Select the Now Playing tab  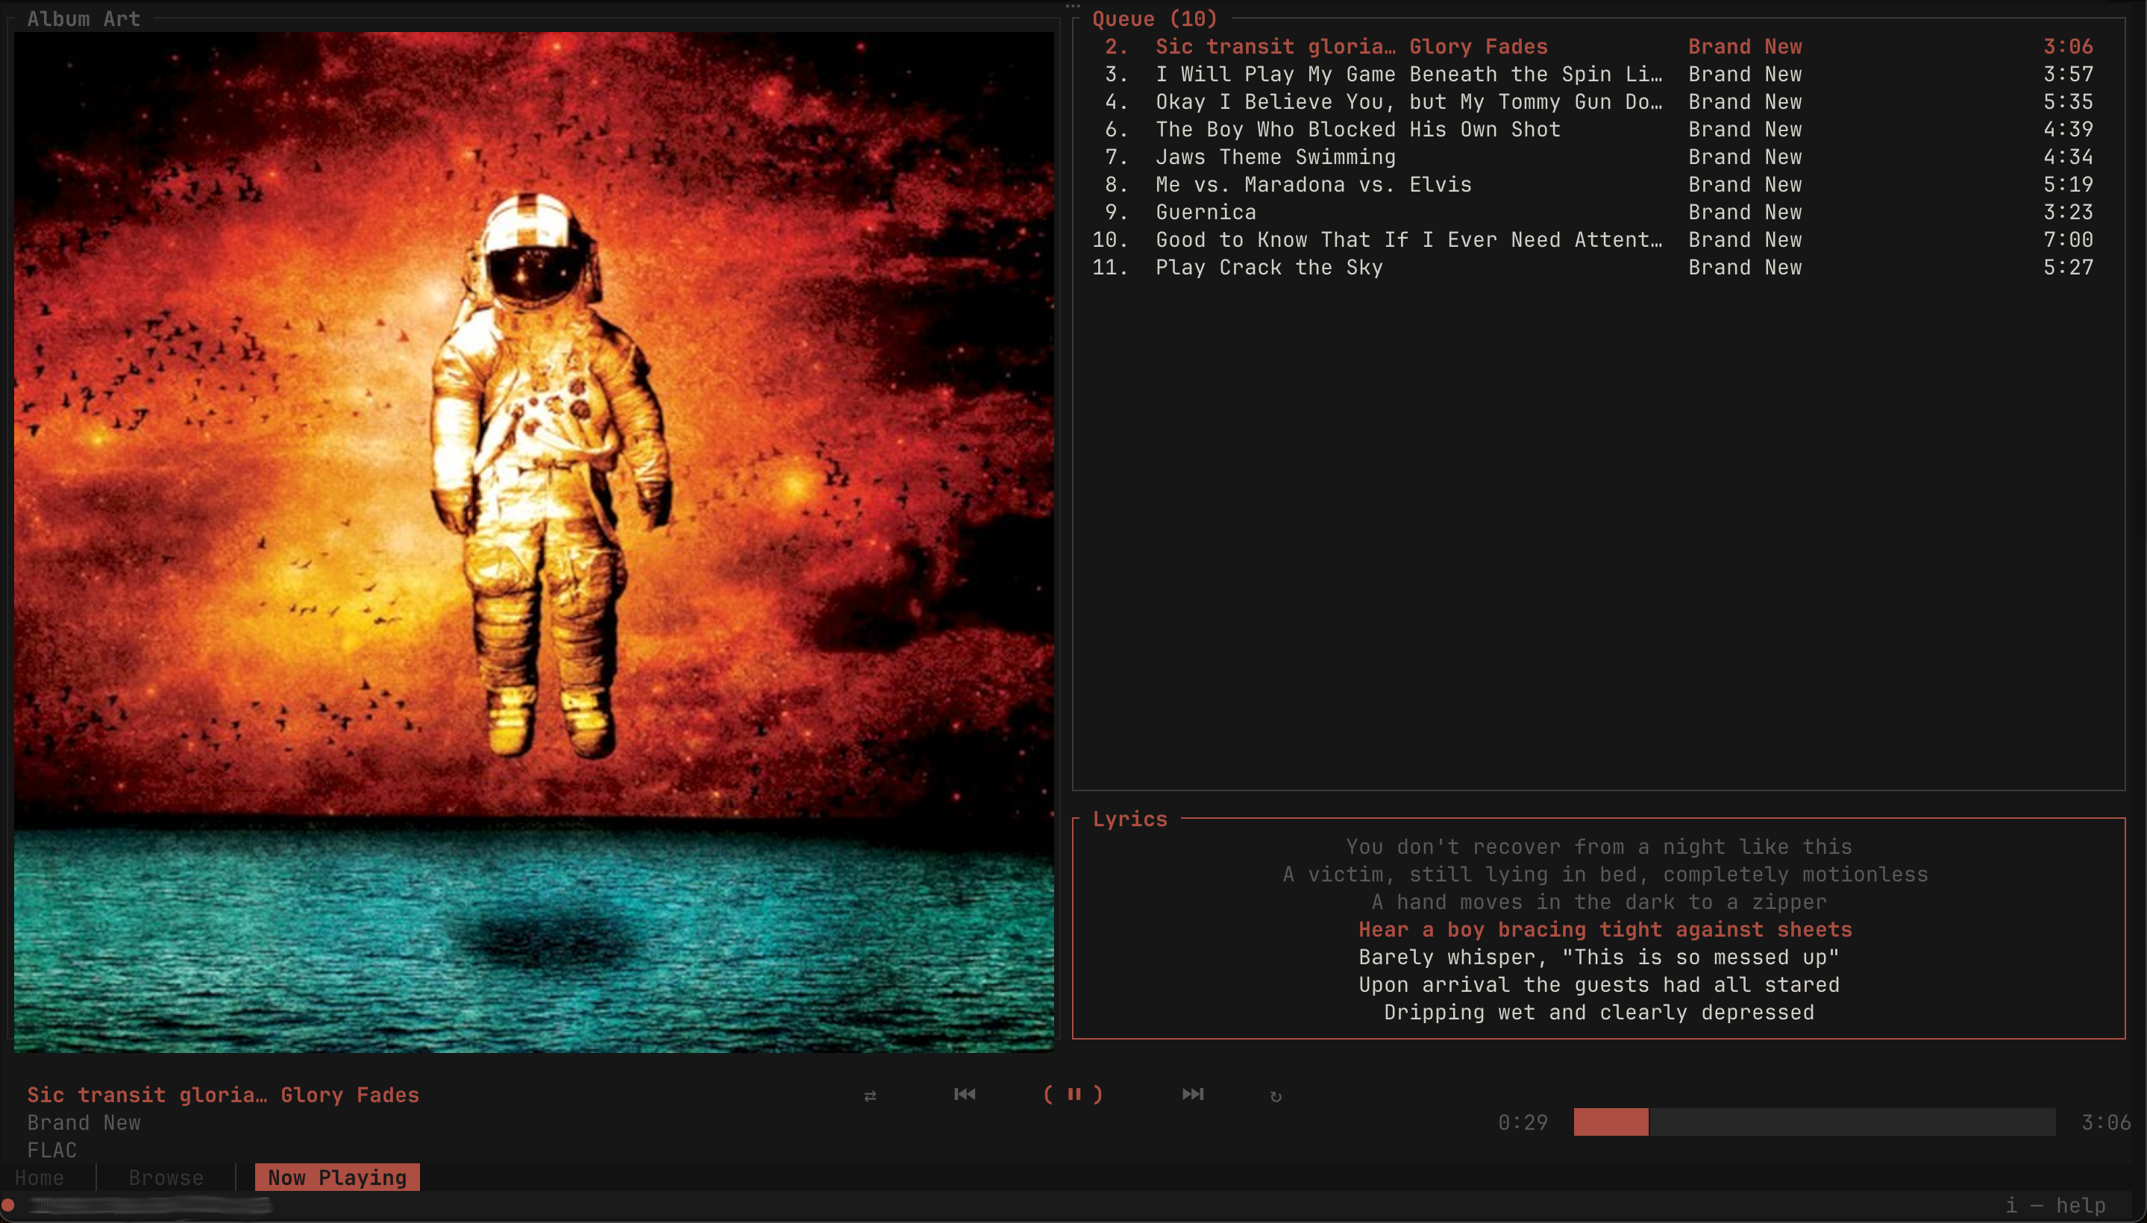tap(337, 1178)
